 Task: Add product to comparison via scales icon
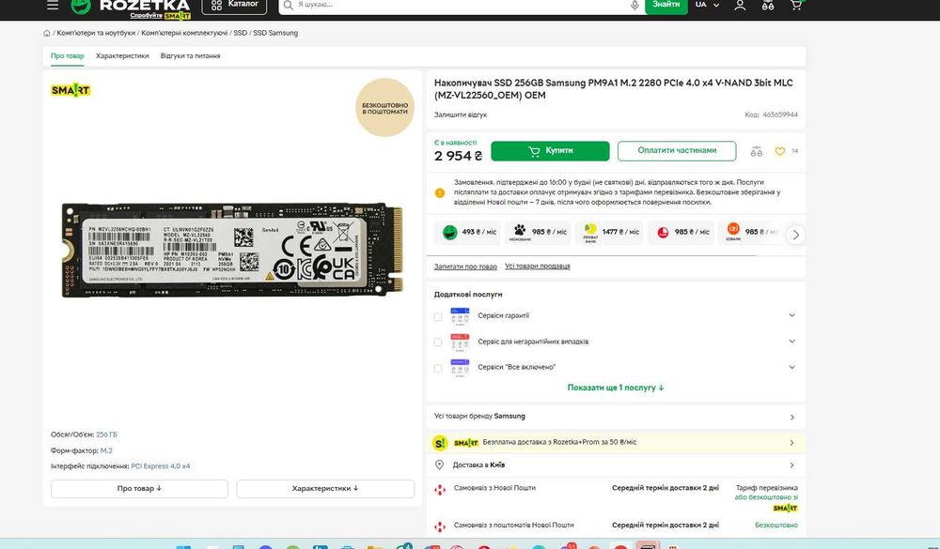pyautogui.click(x=757, y=151)
